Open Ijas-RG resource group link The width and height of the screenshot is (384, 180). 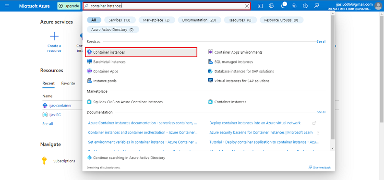click(x=55, y=115)
